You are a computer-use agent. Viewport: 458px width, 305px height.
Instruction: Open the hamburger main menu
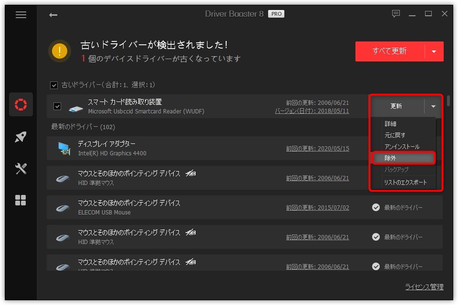click(x=21, y=15)
